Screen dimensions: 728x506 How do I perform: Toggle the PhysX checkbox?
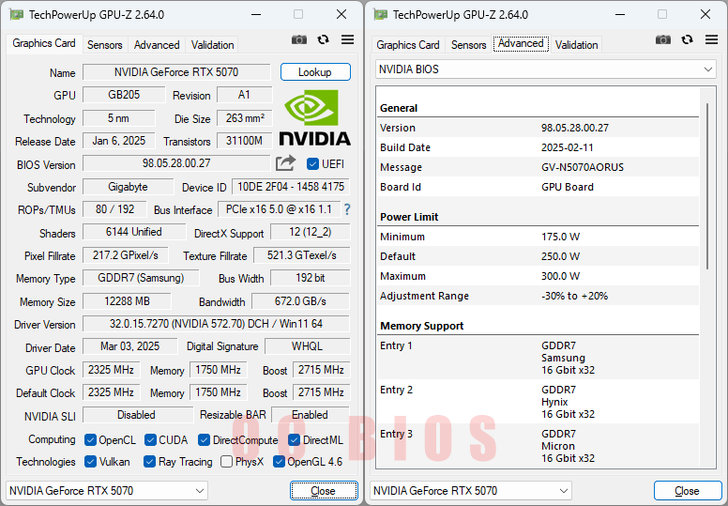[227, 462]
